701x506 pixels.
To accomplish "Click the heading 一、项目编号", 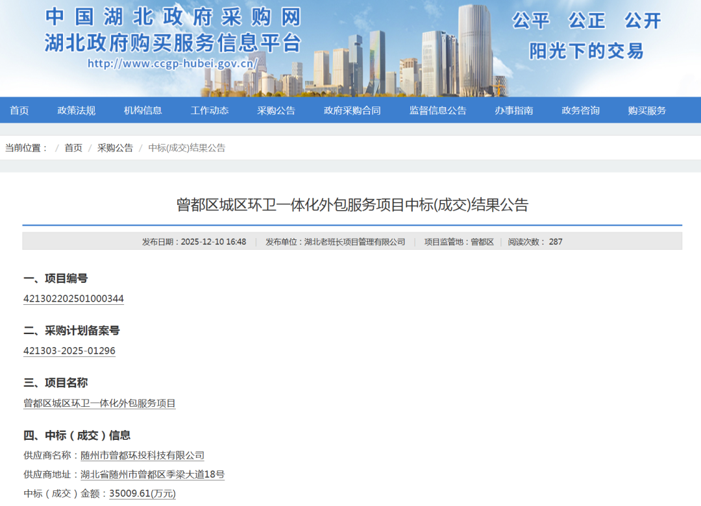I will [55, 278].
